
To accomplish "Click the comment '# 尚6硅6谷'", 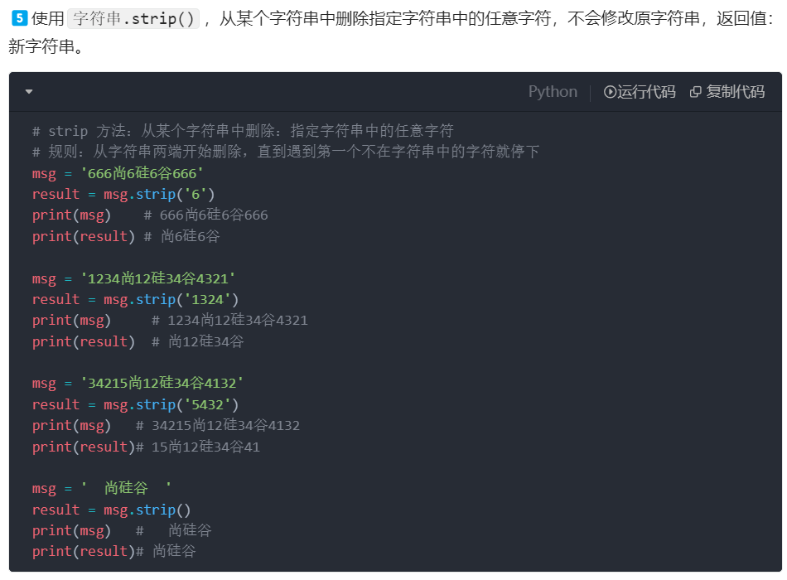I will [x=182, y=236].
